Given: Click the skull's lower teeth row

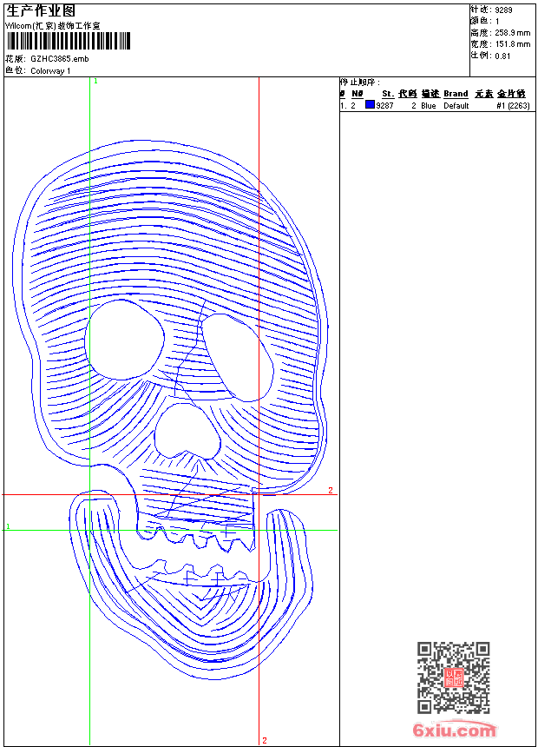Looking at the screenshot, I should coord(198,573).
